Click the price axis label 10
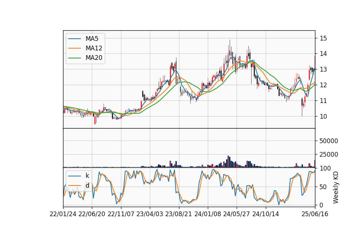The height and width of the screenshot is (252, 350). click(x=323, y=117)
